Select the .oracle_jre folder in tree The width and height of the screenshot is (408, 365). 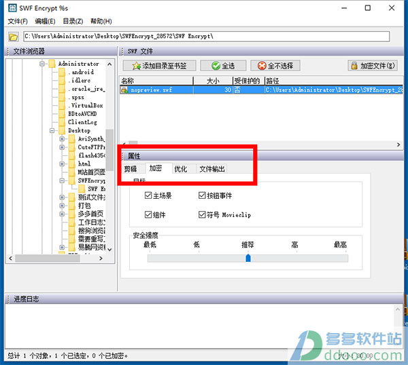pos(86,89)
